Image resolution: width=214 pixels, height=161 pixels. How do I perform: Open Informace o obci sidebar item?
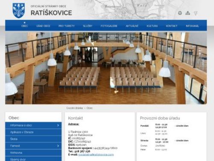point(33,125)
